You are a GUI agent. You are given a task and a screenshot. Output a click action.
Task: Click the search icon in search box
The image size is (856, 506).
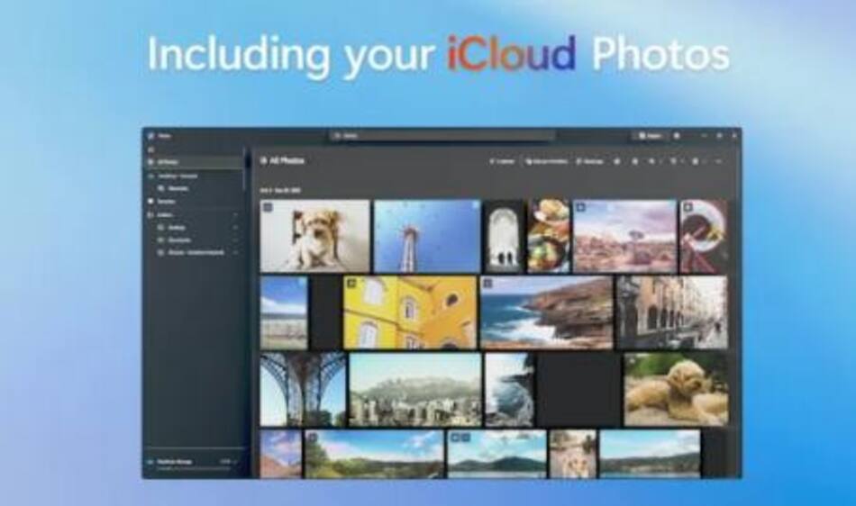coord(338,135)
